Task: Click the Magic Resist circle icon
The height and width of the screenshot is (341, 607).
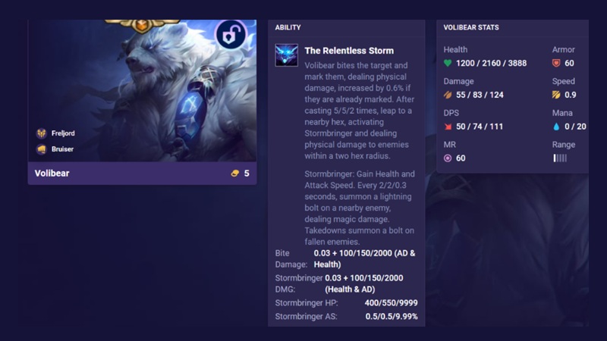Action: (448, 158)
